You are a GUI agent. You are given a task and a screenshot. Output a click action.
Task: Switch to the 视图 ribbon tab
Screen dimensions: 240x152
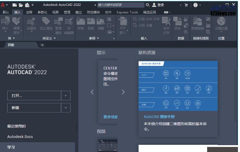(55, 12)
